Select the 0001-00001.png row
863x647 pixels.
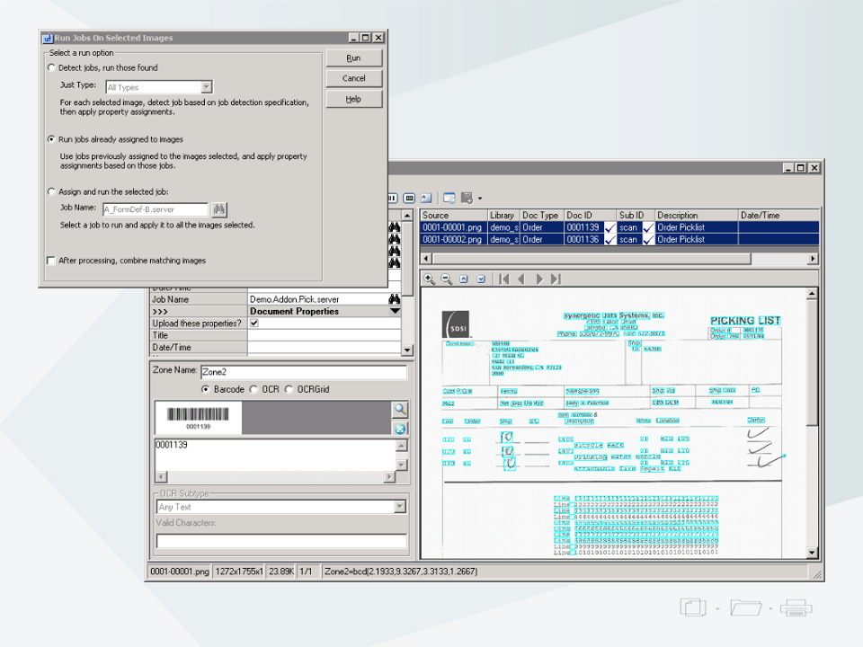[x=619, y=227]
